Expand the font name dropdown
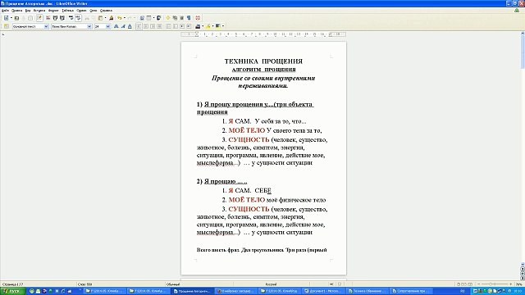525x295 pixels. point(89,26)
